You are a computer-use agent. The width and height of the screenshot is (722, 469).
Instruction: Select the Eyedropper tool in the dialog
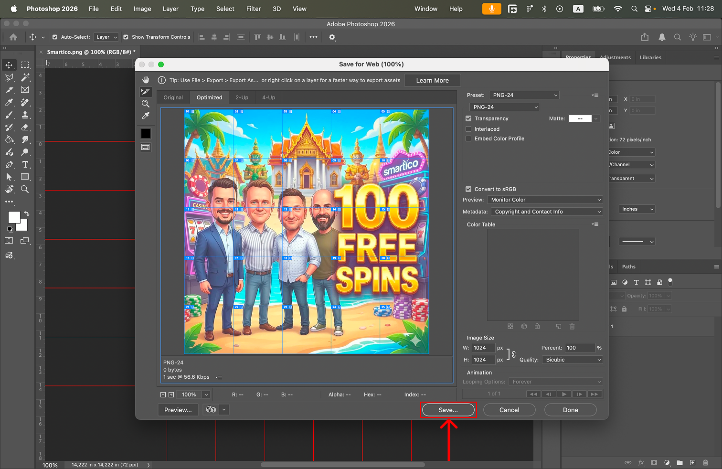coord(146,116)
